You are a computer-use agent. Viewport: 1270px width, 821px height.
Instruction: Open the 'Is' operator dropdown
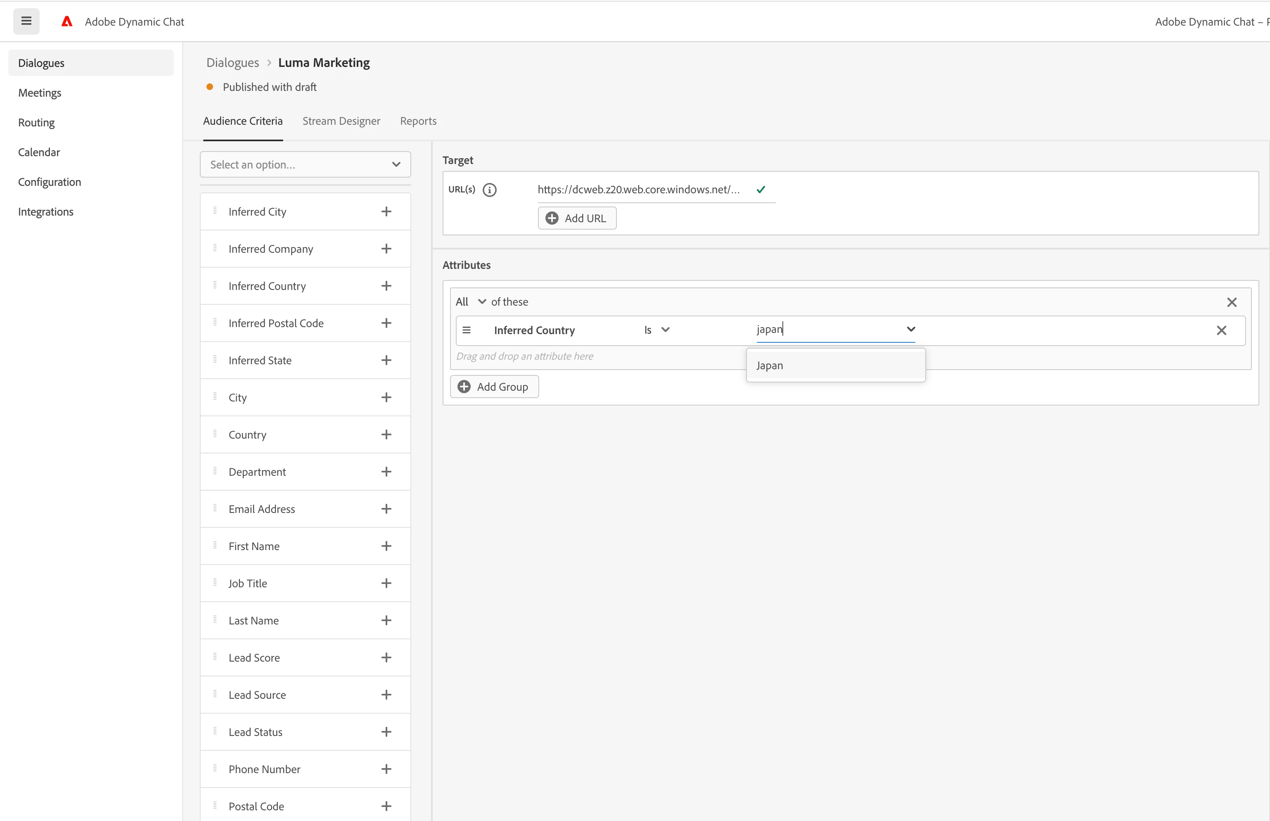[656, 330]
